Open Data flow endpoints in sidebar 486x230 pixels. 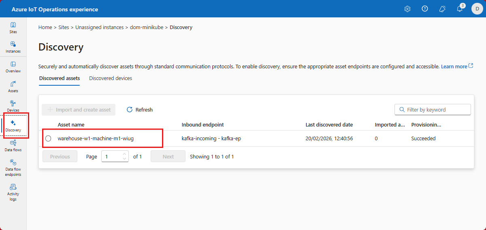pyautogui.click(x=13, y=168)
